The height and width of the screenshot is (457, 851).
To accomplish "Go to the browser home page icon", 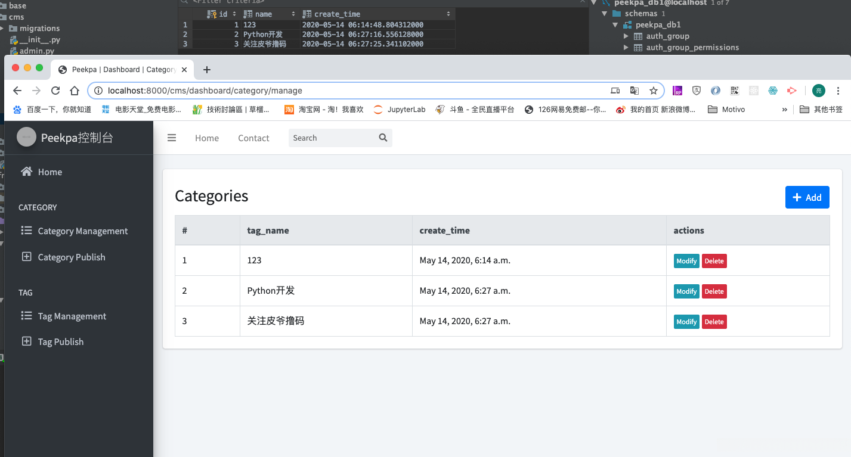I will tap(75, 91).
